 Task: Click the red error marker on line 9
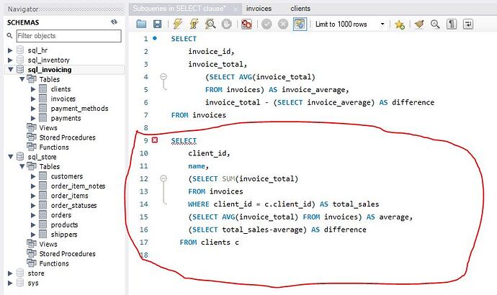tap(155, 140)
